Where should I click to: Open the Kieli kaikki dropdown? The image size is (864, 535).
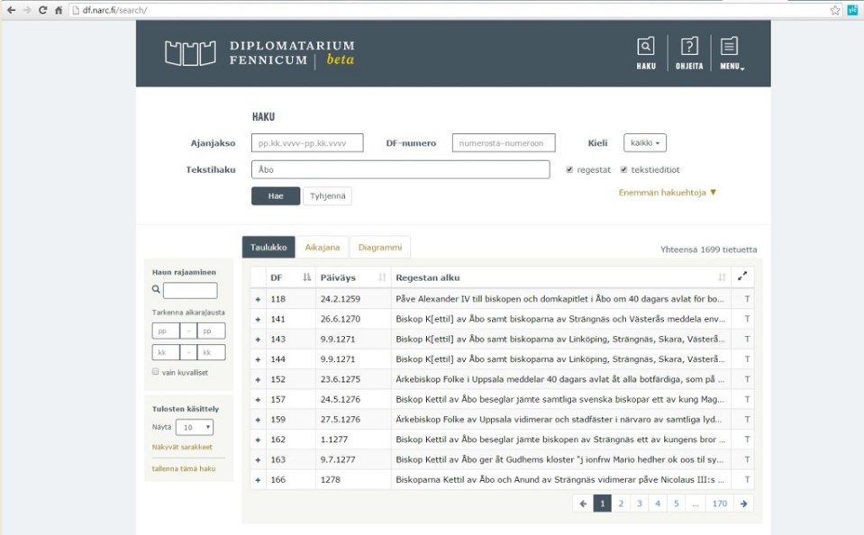pyautogui.click(x=644, y=143)
